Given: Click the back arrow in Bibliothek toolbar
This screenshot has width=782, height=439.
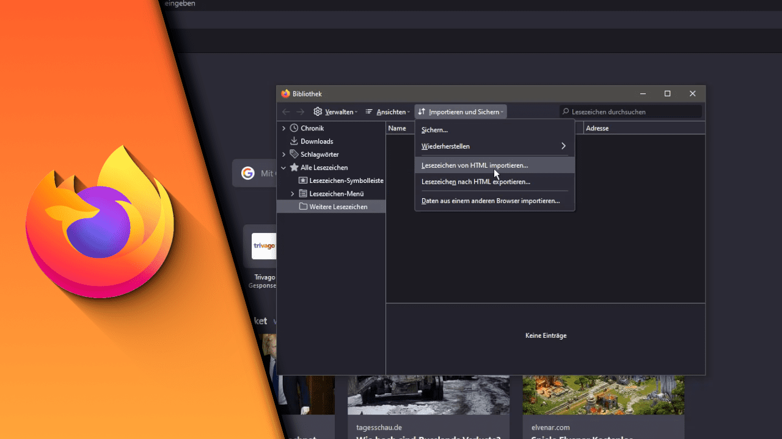Looking at the screenshot, I should click(286, 112).
